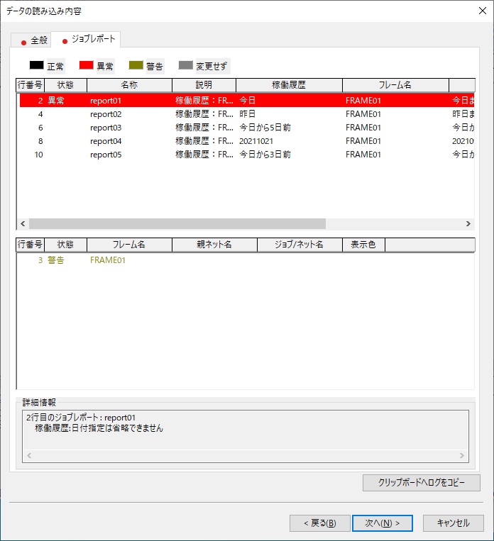Image resolution: width=494 pixels, height=541 pixels.
Task: Click upper table 状態 column header
Action: (65, 85)
